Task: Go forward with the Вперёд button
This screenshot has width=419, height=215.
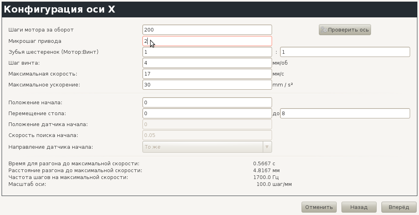Action: (399, 207)
